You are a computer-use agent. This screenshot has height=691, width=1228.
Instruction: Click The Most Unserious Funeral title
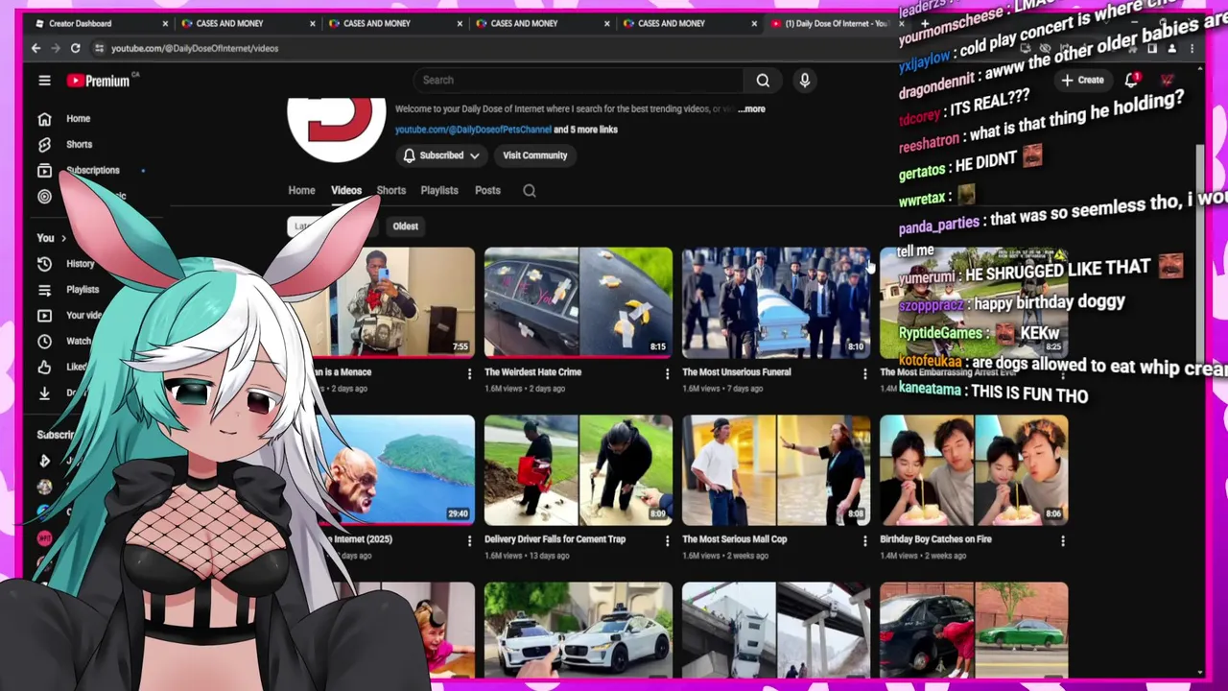coord(737,372)
